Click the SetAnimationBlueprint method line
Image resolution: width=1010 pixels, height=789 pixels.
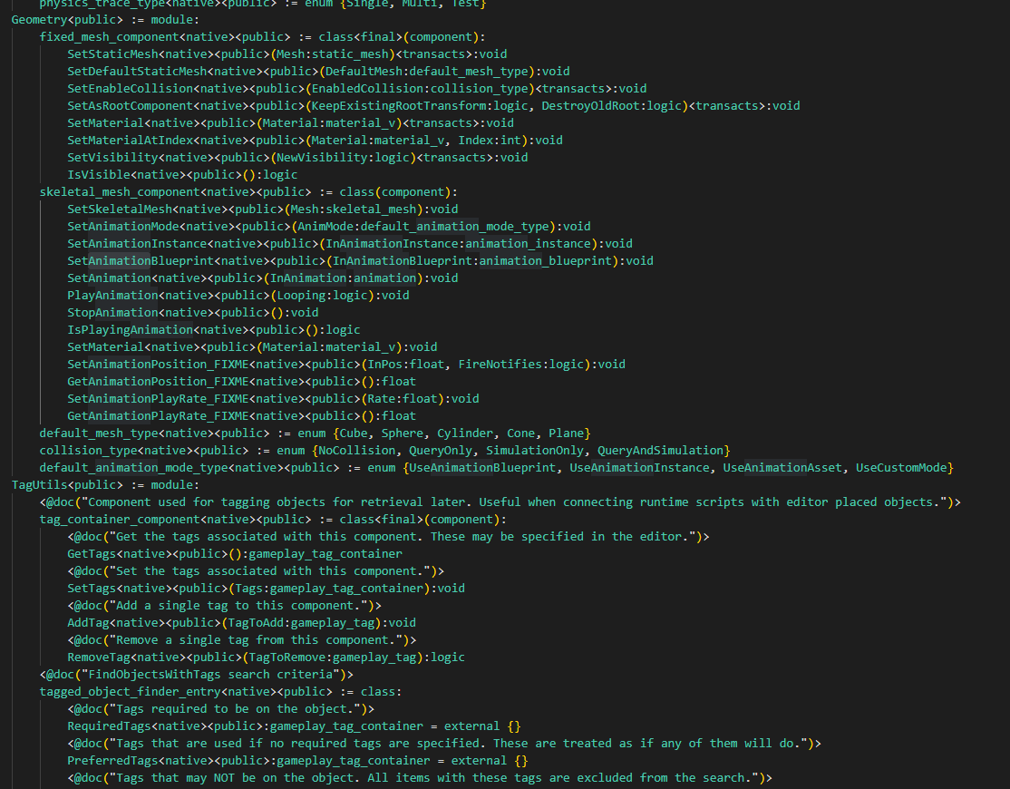tap(360, 261)
